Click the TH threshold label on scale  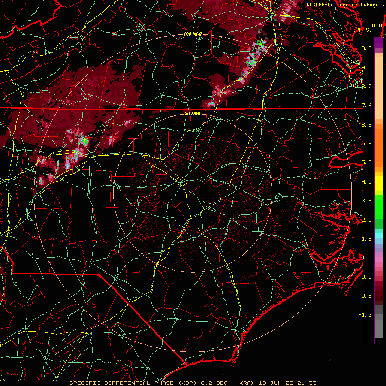click(368, 334)
